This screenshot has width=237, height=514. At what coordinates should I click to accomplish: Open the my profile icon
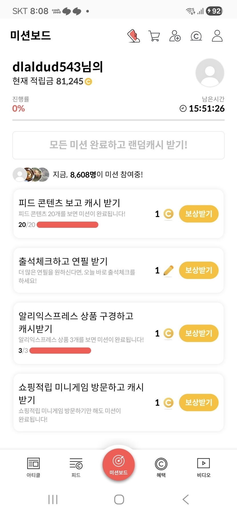217,36
